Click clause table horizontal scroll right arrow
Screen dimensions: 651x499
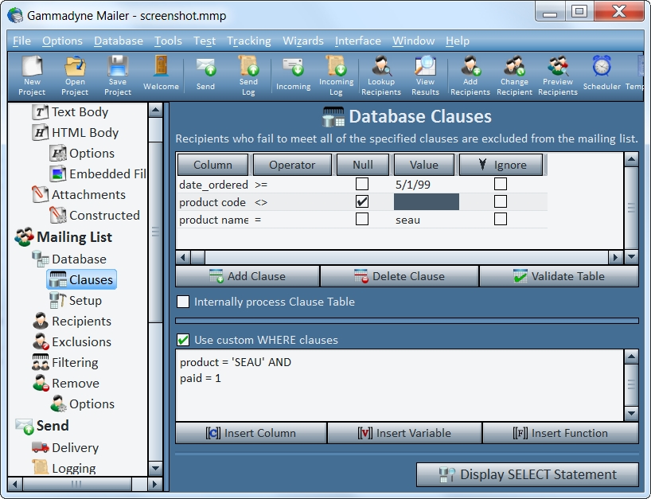pyautogui.click(x=615, y=257)
